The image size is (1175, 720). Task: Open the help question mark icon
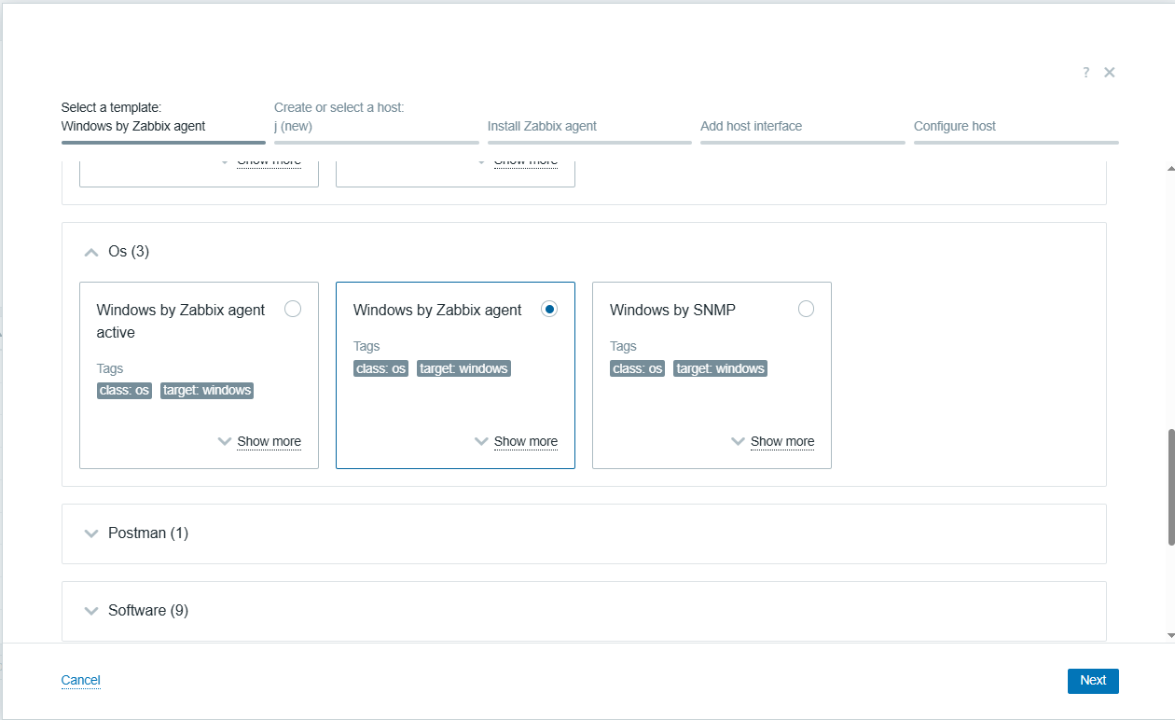pyautogui.click(x=1085, y=73)
